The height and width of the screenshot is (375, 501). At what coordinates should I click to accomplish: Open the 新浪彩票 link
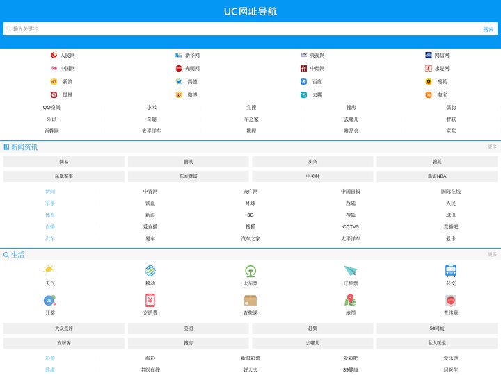(x=250, y=358)
